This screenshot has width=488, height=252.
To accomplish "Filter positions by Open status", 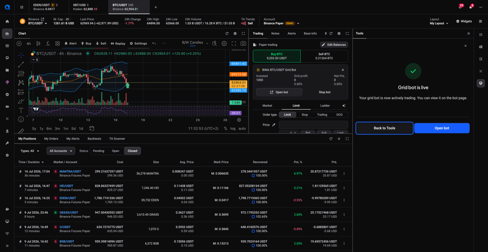I will pyautogui.click(x=115, y=151).
